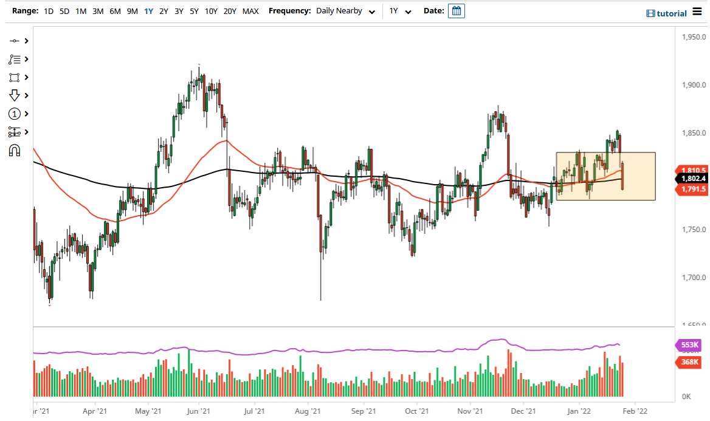
Task: Select the trendline drawing tool
Action: click(x=14, y=41)
